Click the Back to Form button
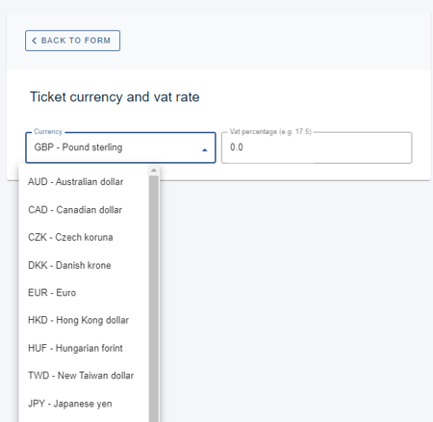The height and width of the screenshot is (422, 433). tap(72, 40)
